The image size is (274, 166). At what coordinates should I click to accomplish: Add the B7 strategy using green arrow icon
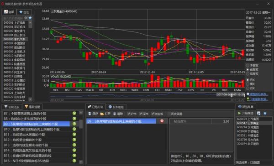pyautogui.click(x=74, y=113)
